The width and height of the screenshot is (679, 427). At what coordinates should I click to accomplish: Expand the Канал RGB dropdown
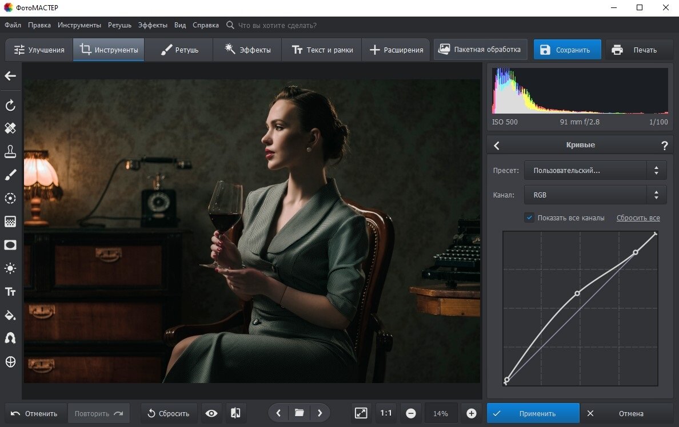[594, 195]
